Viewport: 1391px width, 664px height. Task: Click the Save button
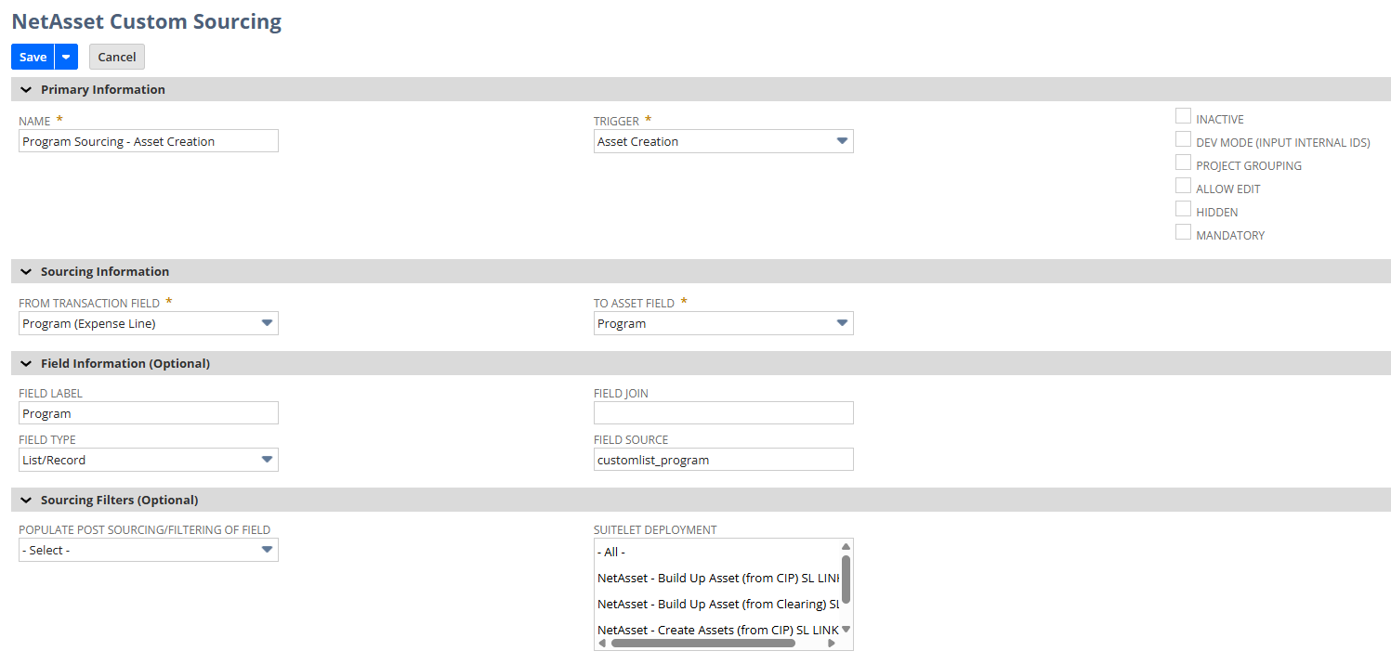tap(33, 57)
